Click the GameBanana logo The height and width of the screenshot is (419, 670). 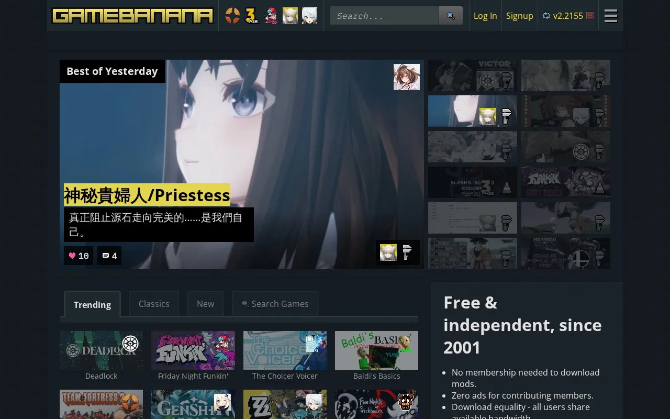tap(132, 16)
